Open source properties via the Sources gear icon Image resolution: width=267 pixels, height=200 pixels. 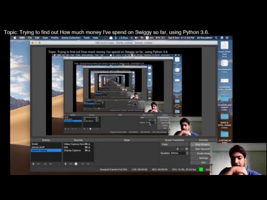(76, 164)
